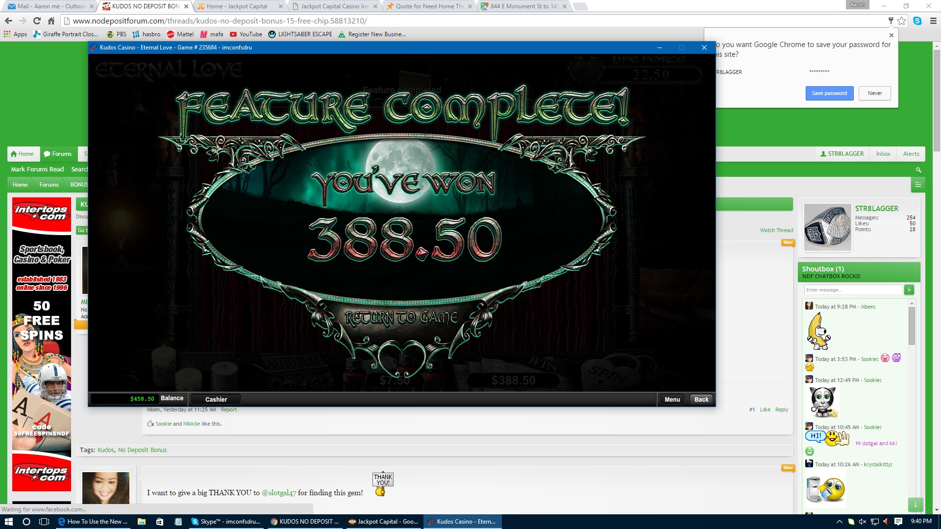This screenshot has height=529, width=941.
Task: Open the No Deposit Bonus tag
Action: [x=142, y=450]
